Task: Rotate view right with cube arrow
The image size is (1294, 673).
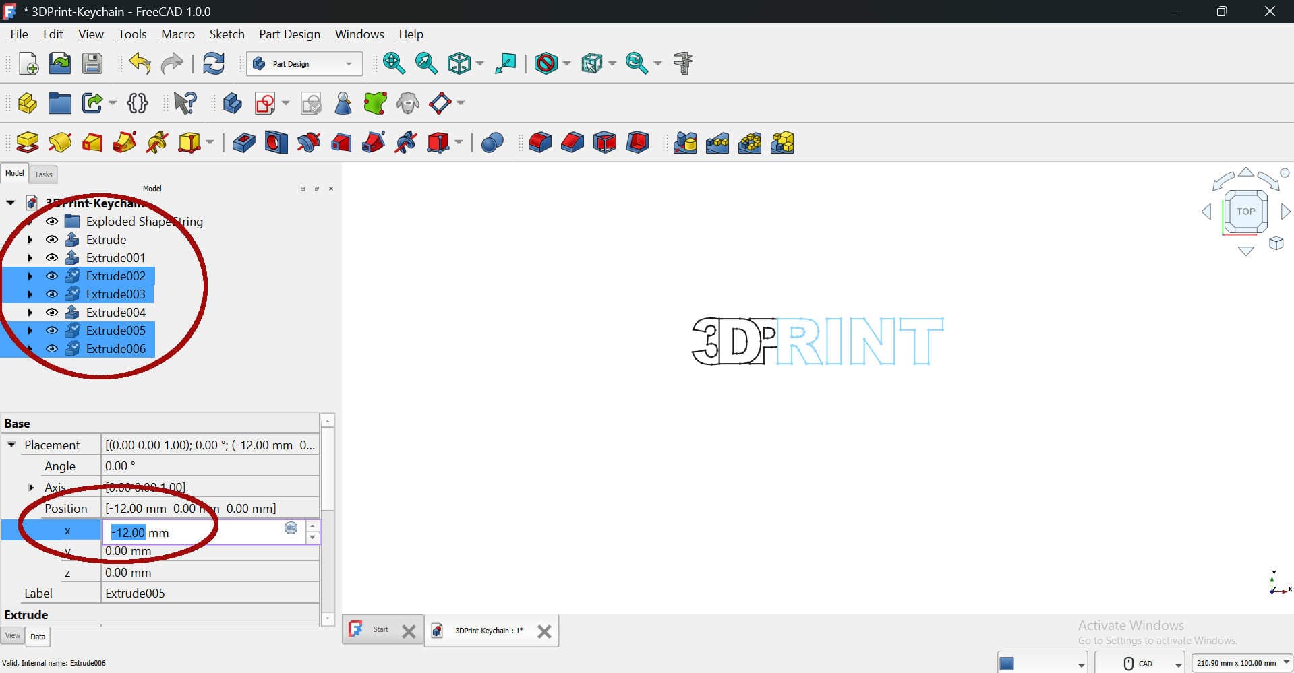Action: [1285, 212]
